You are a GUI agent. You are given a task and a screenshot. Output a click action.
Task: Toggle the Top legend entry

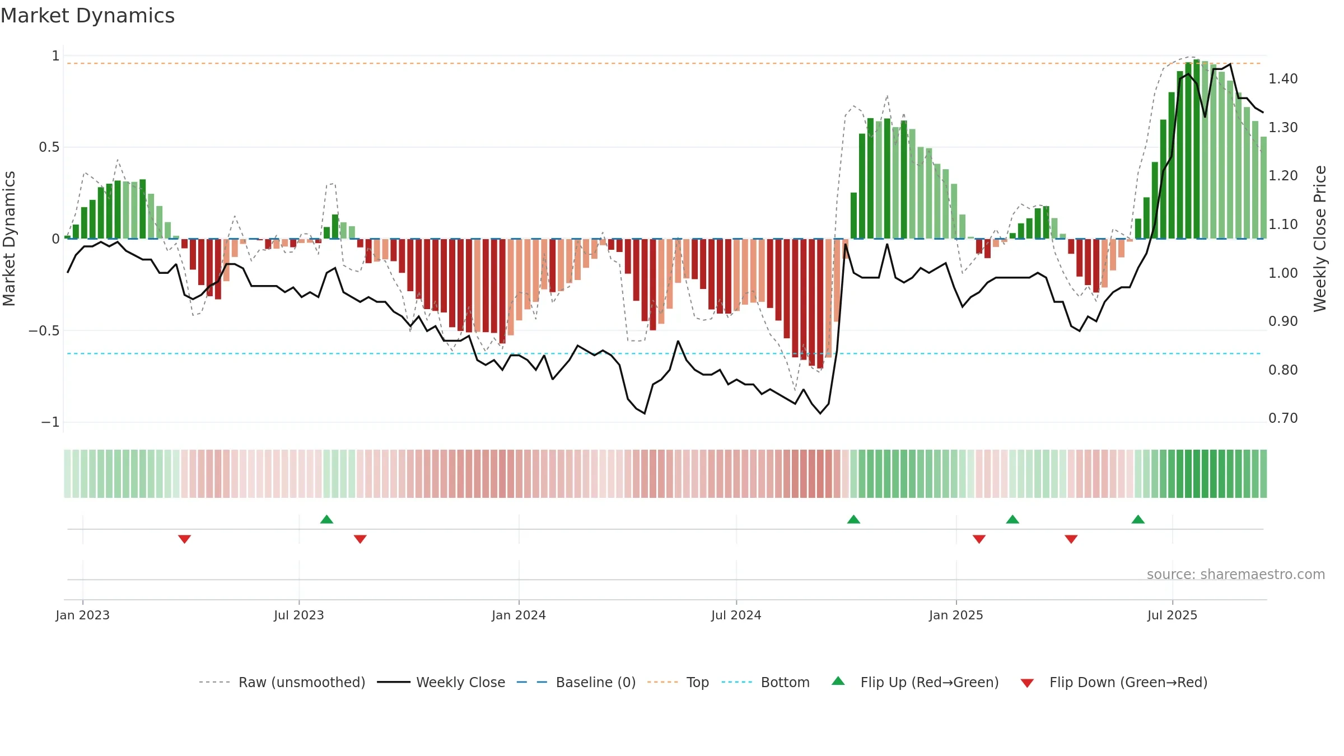678,682
